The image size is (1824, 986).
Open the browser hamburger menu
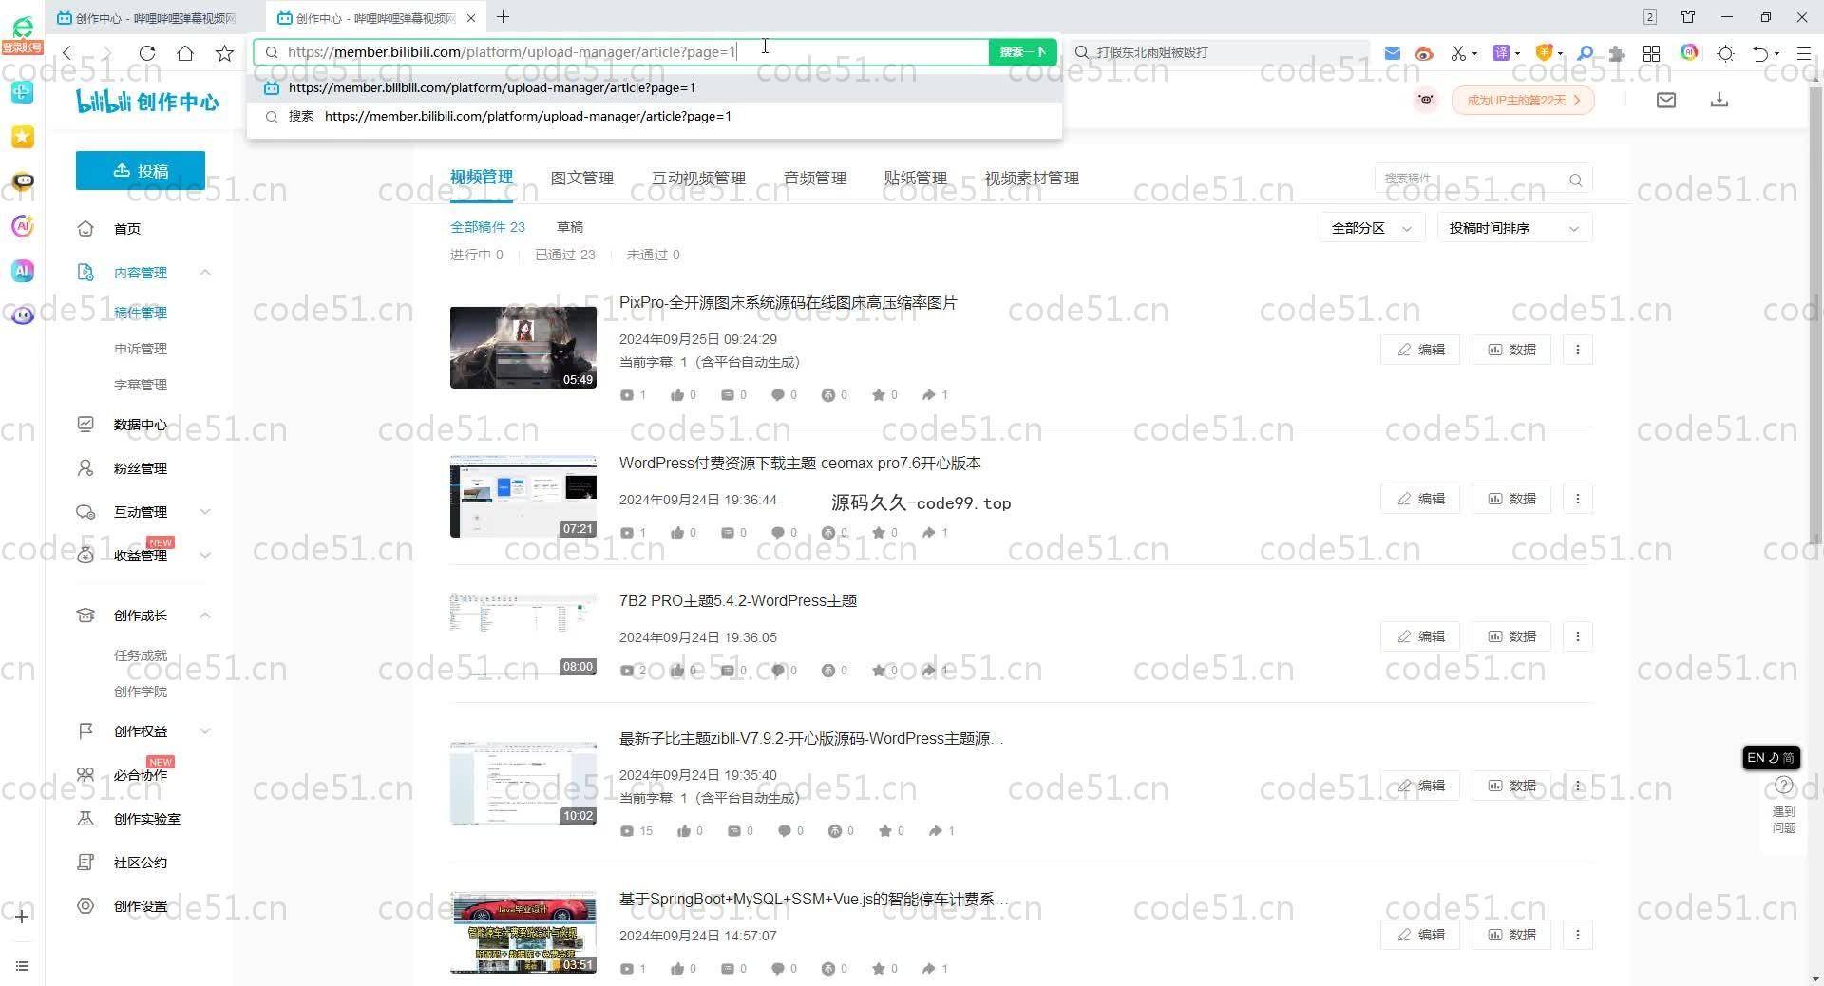[x=1803, y=53]
